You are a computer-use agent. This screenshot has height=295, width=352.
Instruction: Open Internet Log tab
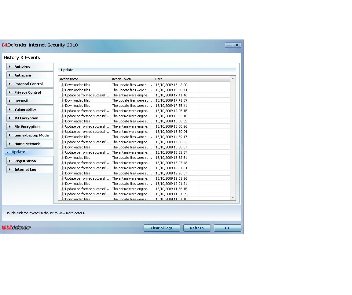(x=30, y=169)
